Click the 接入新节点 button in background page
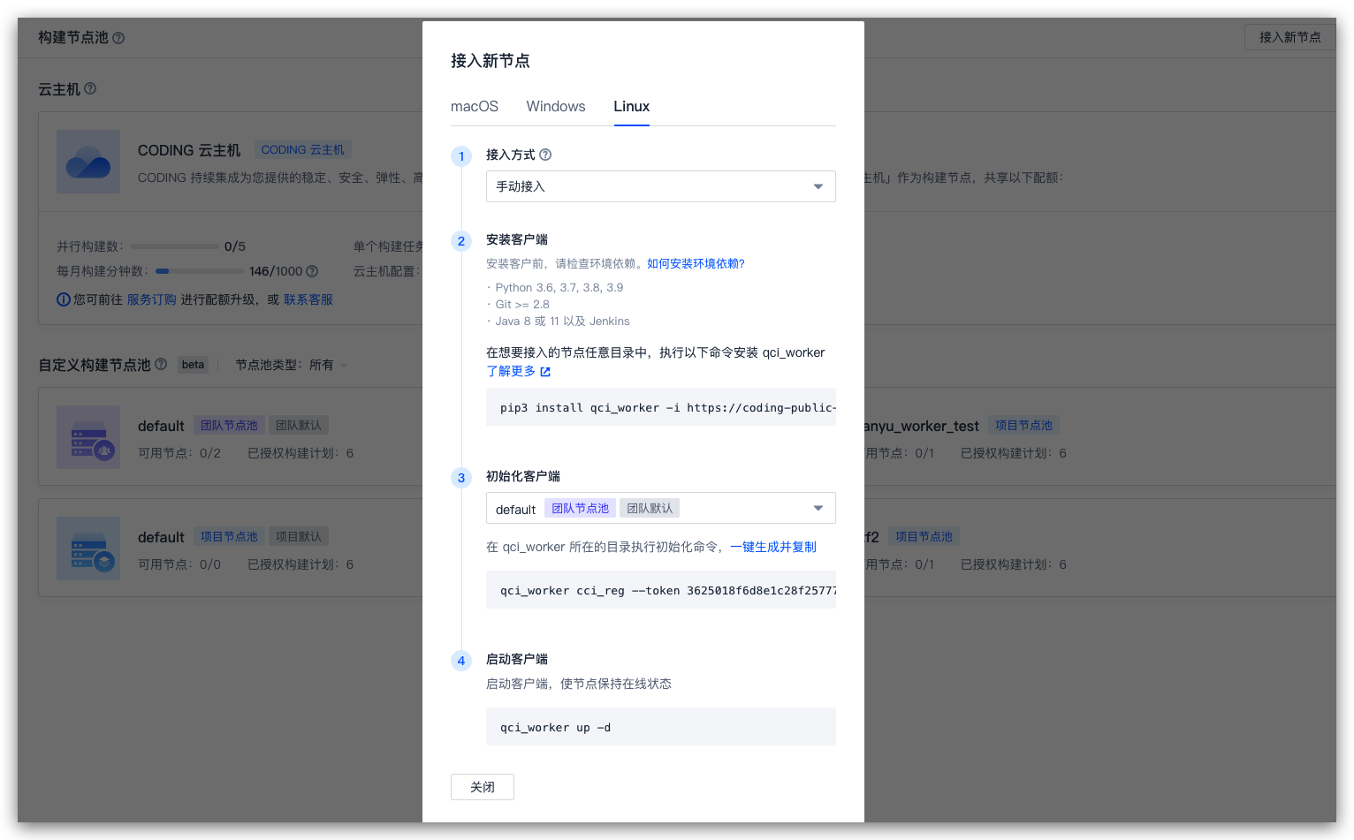The height and width of the screenshot is (840, 1354). point(1289,37)
